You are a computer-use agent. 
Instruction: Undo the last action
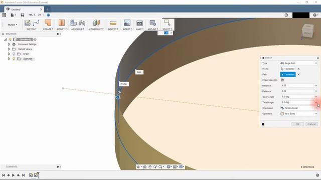(x=31, y=15)
